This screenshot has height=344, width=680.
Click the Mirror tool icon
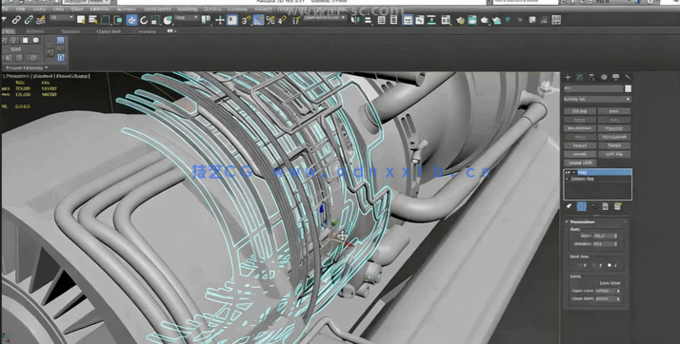click(x=355, y=20)
